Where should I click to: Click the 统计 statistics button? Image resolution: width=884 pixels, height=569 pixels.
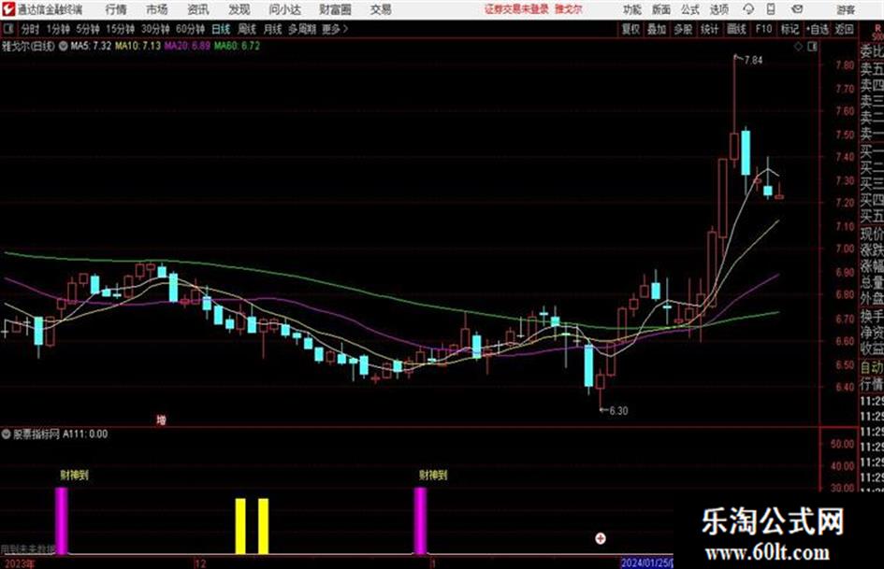click(x=709, y=29)
